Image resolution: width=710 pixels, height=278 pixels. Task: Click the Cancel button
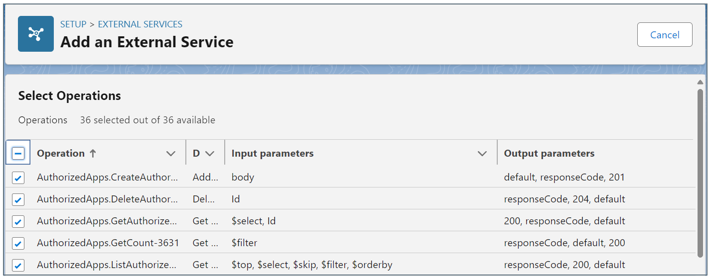tap(665, 35)
